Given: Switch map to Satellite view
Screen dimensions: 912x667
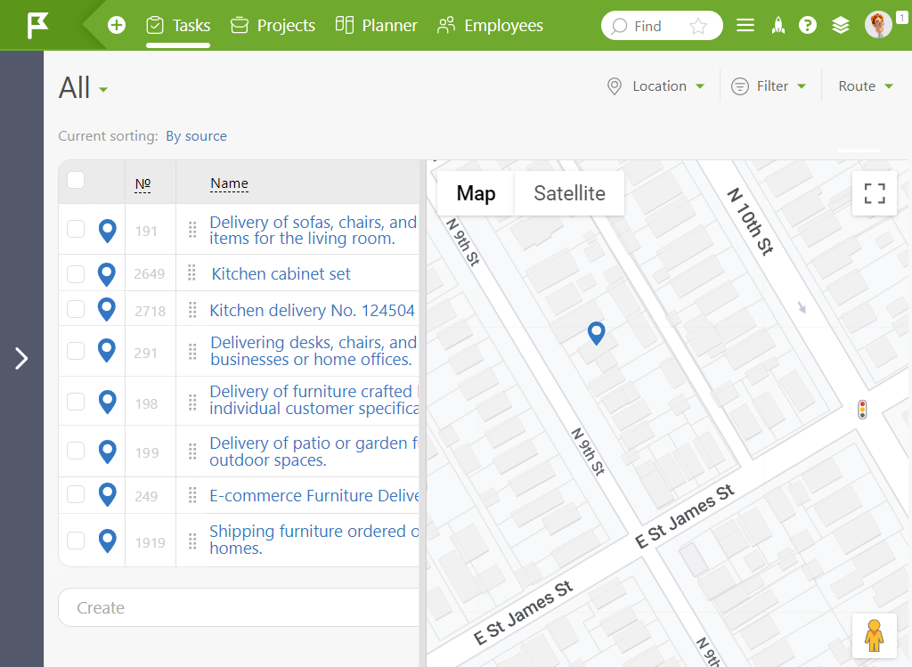Looking at the screenshot, I should [x=569, y=193].
